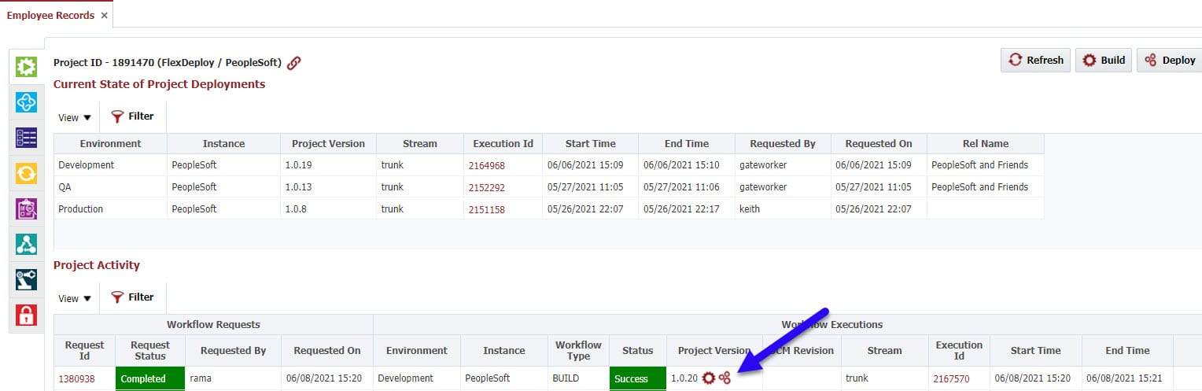Click the Deploy button
The width and height of the screenshot is (1202, 391).
(1169, 60)
